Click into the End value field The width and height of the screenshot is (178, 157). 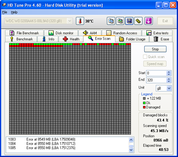pos(156,80)
